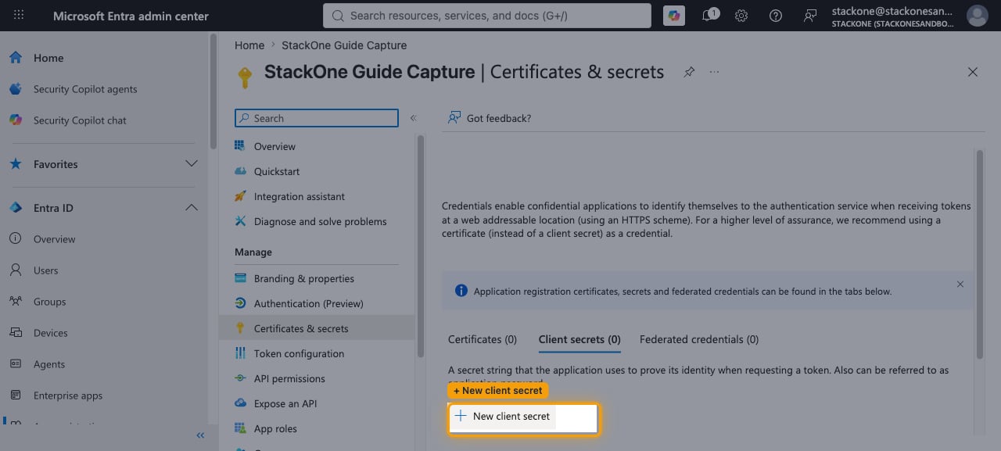Collapse the resource menu with the double chevron
The image size is (1001, 451).
tap(413, 118)
